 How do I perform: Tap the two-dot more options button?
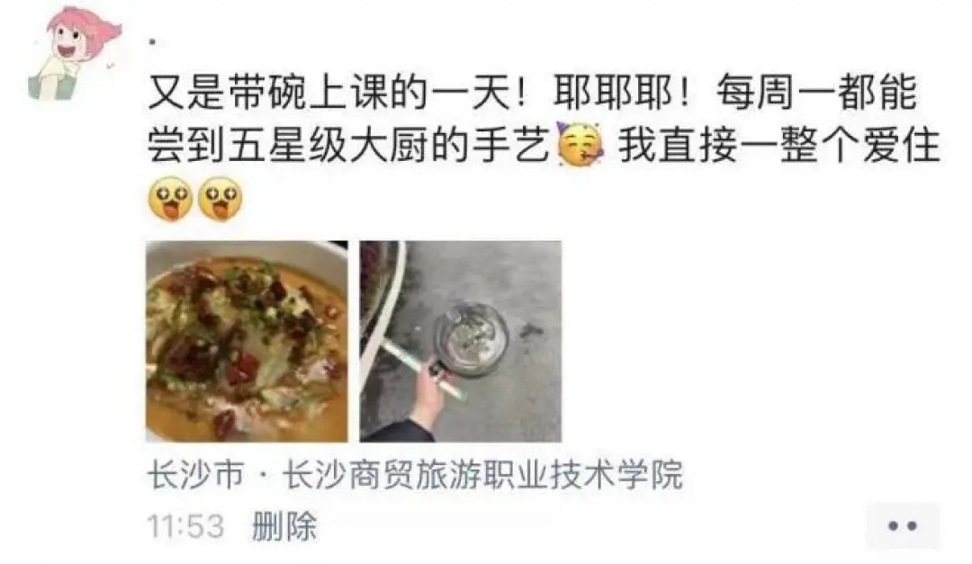tap(903, 526)
